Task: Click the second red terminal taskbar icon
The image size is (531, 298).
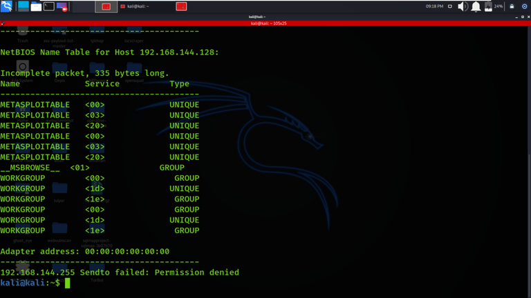Action: [182, 6]
